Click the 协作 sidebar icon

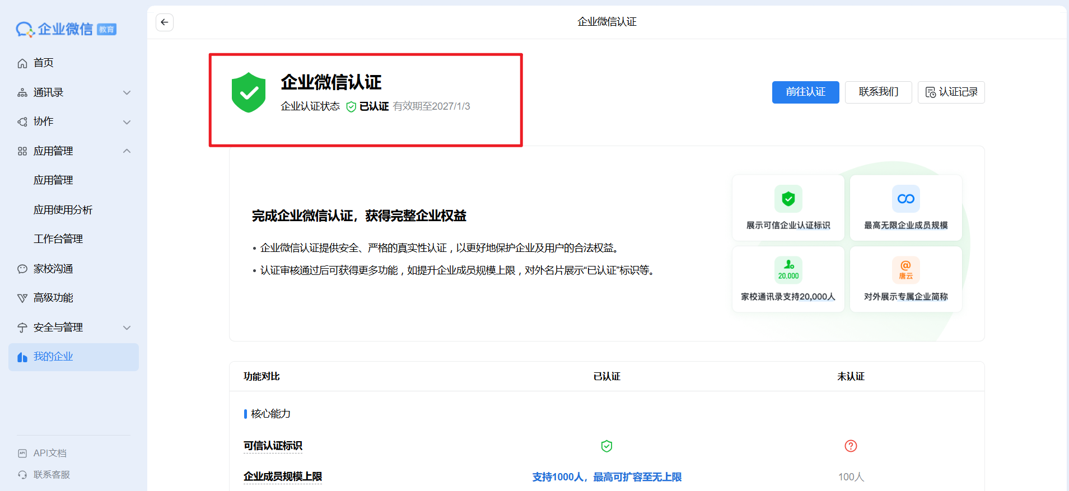(22, 121)
